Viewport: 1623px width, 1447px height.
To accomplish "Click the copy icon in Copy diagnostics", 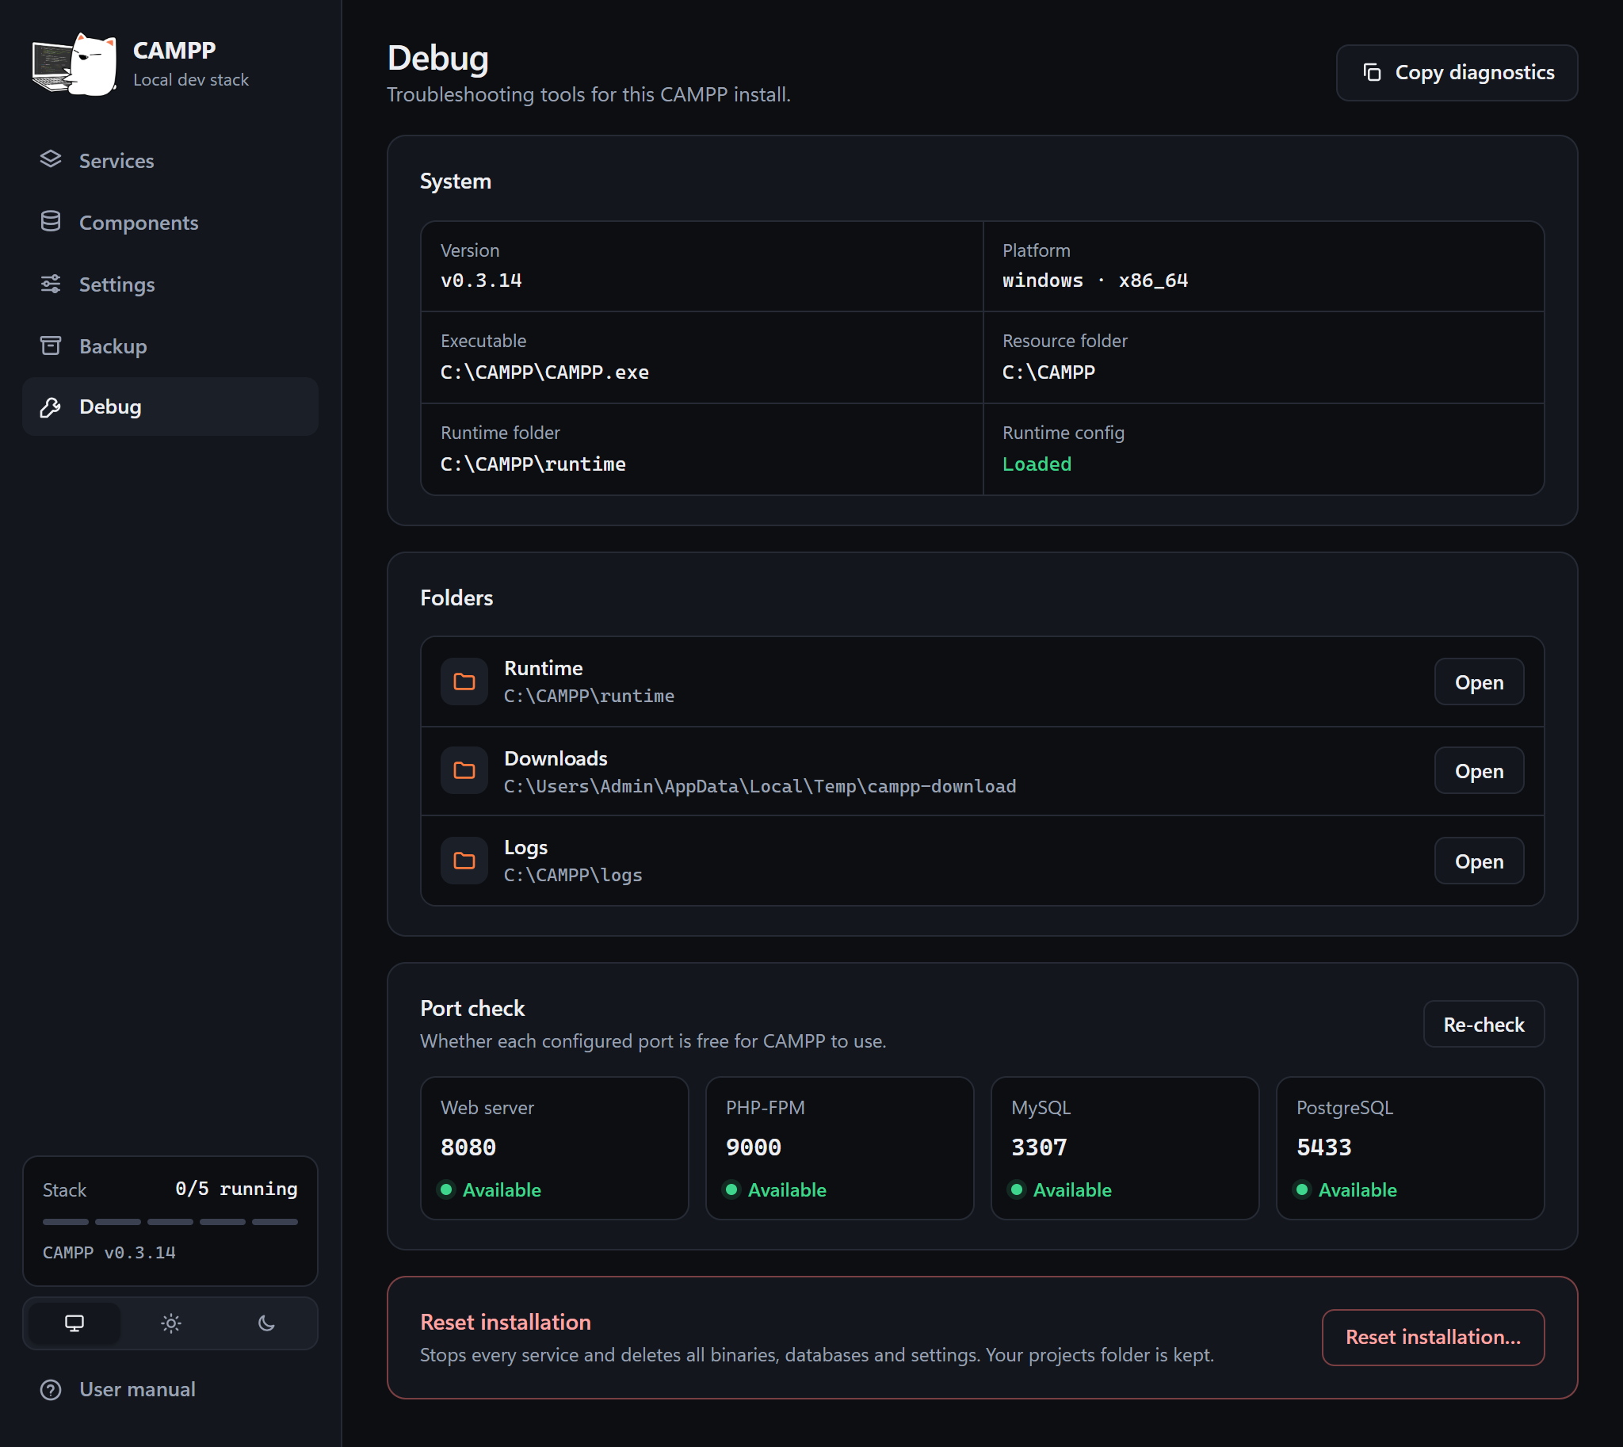I will (x=1372, y=72).
